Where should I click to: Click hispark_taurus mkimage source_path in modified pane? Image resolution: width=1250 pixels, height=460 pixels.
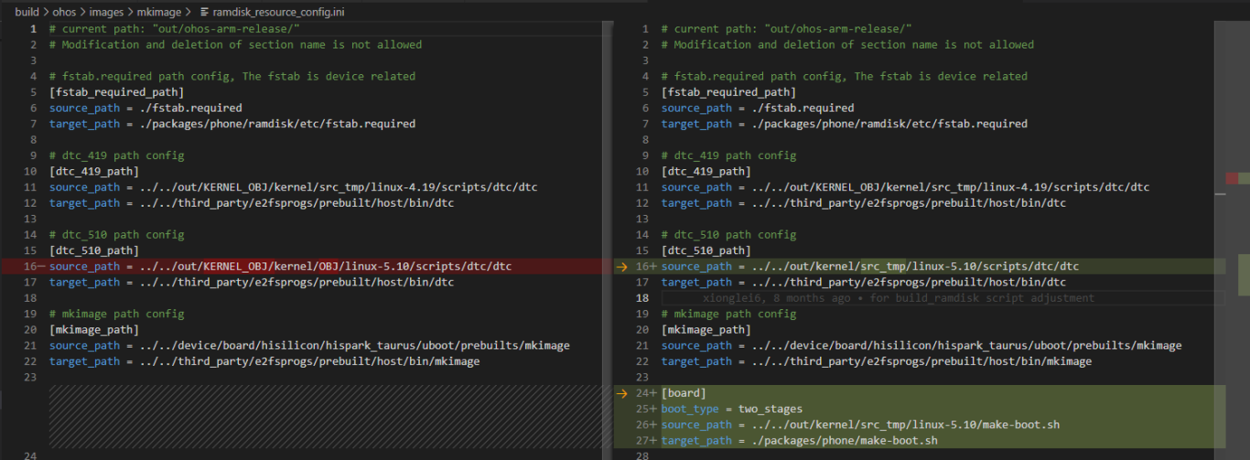click(921, 346)
